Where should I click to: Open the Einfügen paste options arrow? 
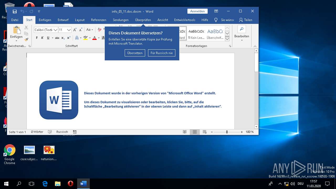point(16,40)
